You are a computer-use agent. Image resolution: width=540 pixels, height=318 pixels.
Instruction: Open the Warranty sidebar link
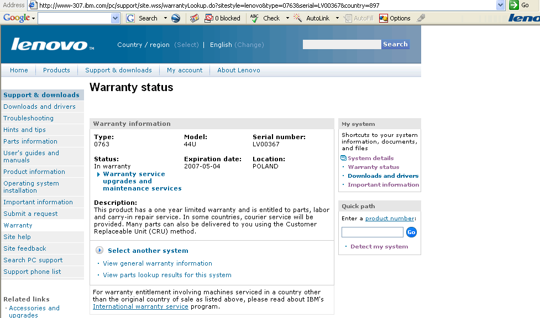pos(18,225)
